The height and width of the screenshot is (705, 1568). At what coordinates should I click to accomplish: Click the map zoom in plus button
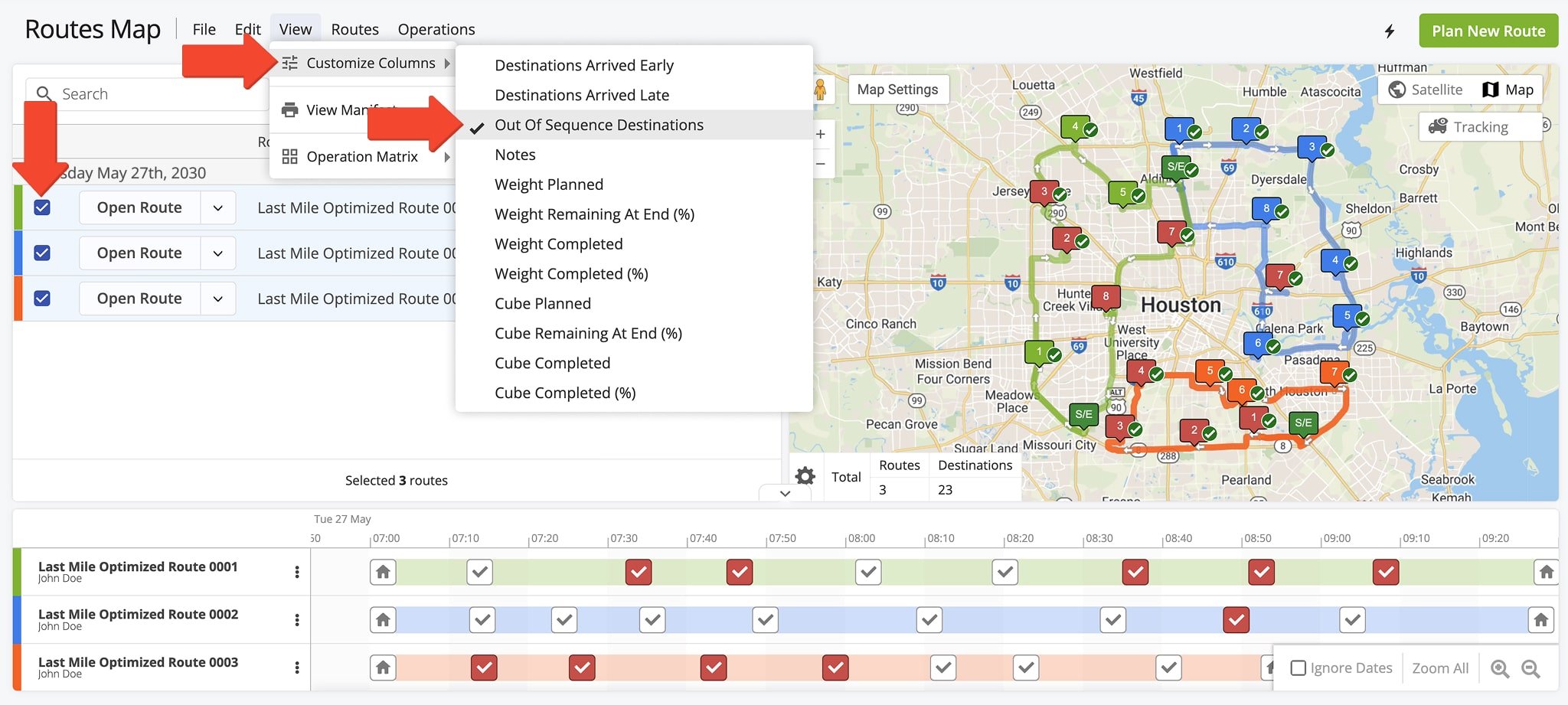(x=821, y=135)
